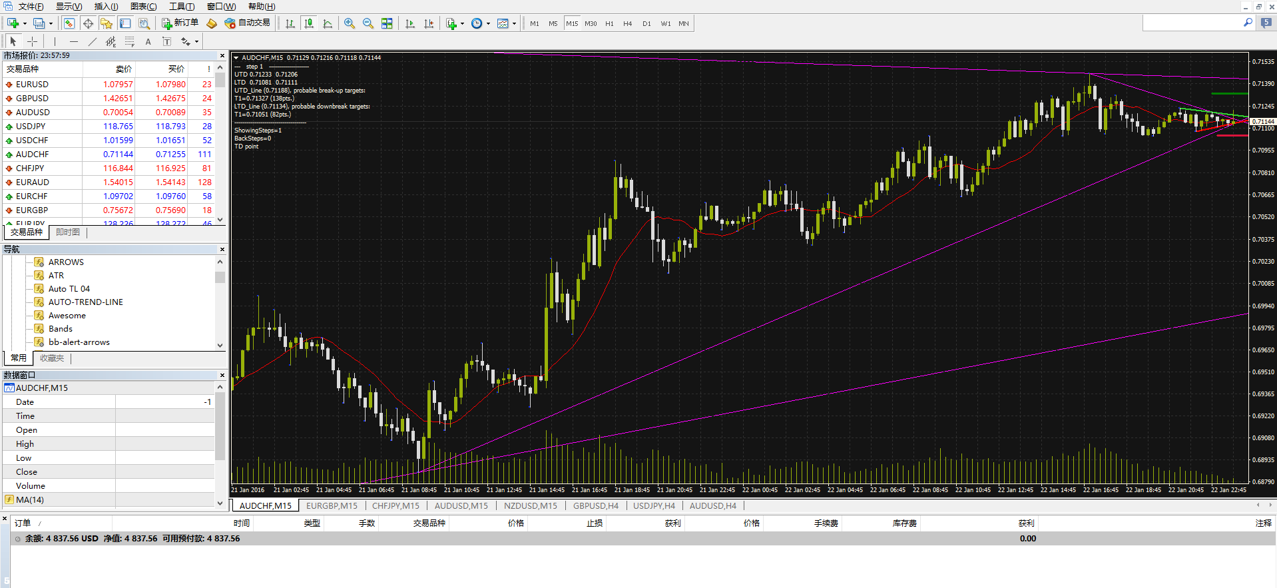
Task: Open the periodicity clock icon
Action: pos(477,23)
